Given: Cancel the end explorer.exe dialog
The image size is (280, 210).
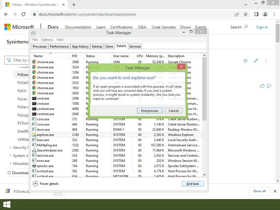Looking at the screenshot, I should (174, 111).
